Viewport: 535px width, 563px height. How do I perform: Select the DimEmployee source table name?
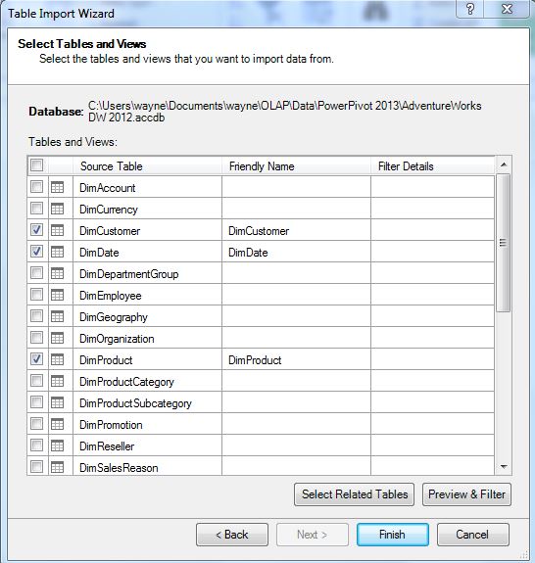pos(111,296)
